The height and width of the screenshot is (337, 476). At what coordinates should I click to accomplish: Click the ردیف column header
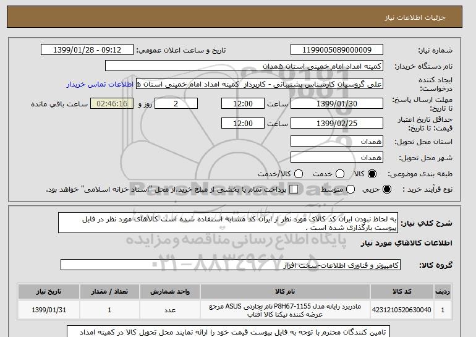[x=443, y=291]
